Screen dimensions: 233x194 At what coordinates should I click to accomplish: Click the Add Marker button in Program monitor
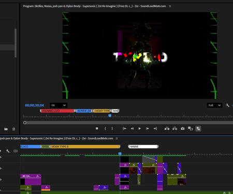click(x=97, y=129)
